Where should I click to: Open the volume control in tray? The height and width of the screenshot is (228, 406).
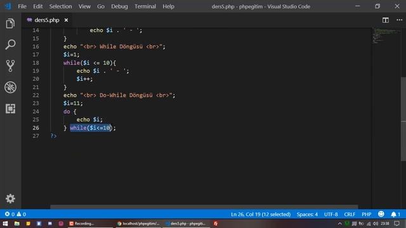coord(376,224)
